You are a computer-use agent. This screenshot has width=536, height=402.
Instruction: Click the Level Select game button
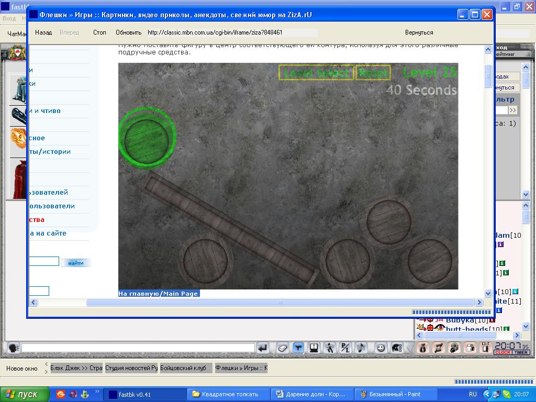[316, 72]
